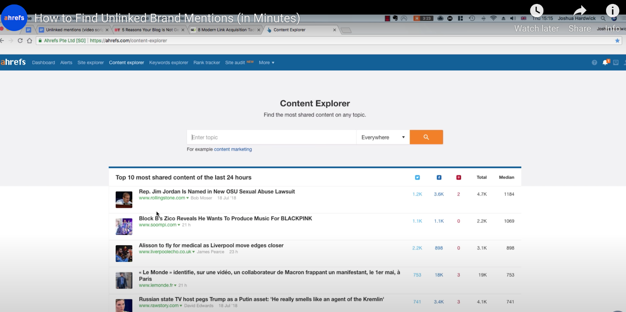Screen dimensions: 626x312
Task: Click the cloud icon in the menu bar
Action: click(x=440, y=18)
